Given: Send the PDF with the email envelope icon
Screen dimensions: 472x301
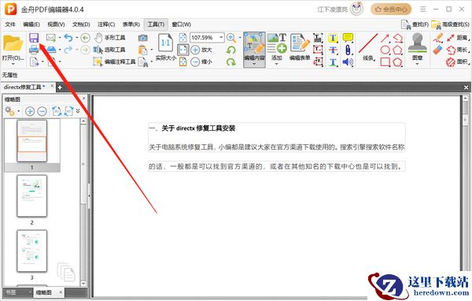Looking at the screenshot, I should [51, 38].
